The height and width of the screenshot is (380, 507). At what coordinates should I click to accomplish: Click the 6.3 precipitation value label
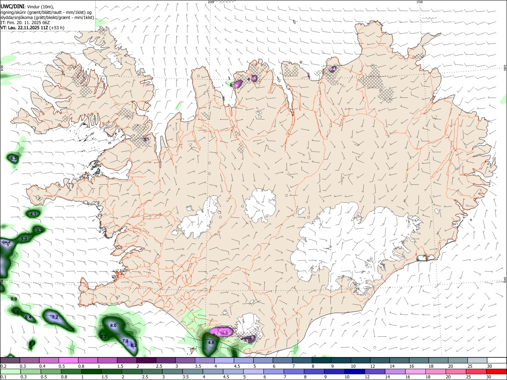13,158
